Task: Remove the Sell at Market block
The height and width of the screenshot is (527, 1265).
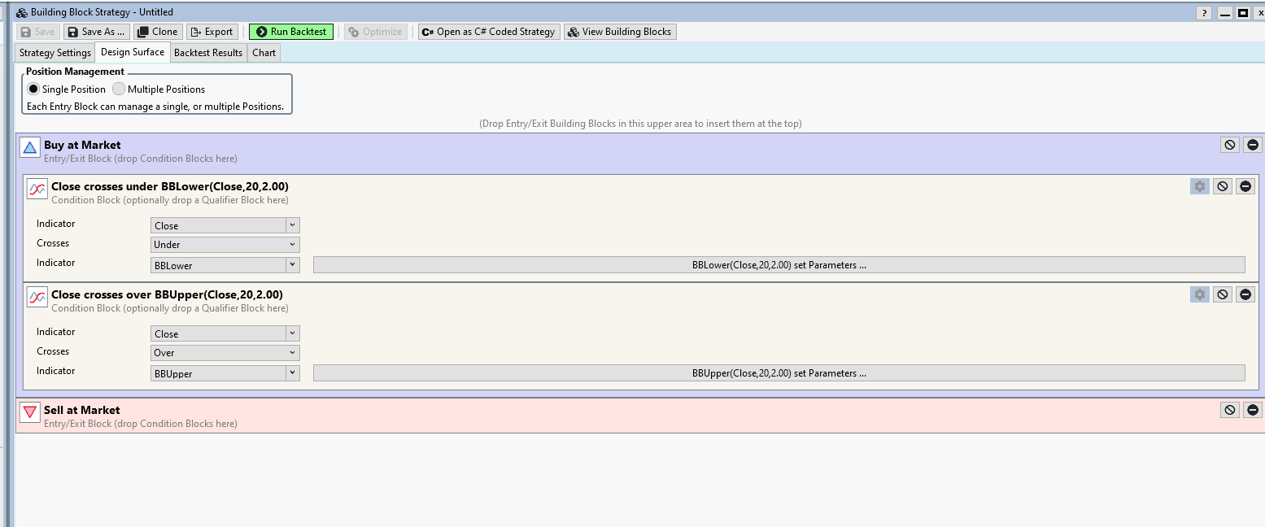Action: coord(1253,410)
